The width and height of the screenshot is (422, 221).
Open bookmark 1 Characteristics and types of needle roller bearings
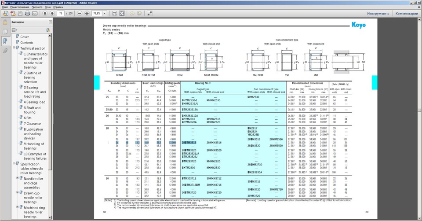pos(36,61)
